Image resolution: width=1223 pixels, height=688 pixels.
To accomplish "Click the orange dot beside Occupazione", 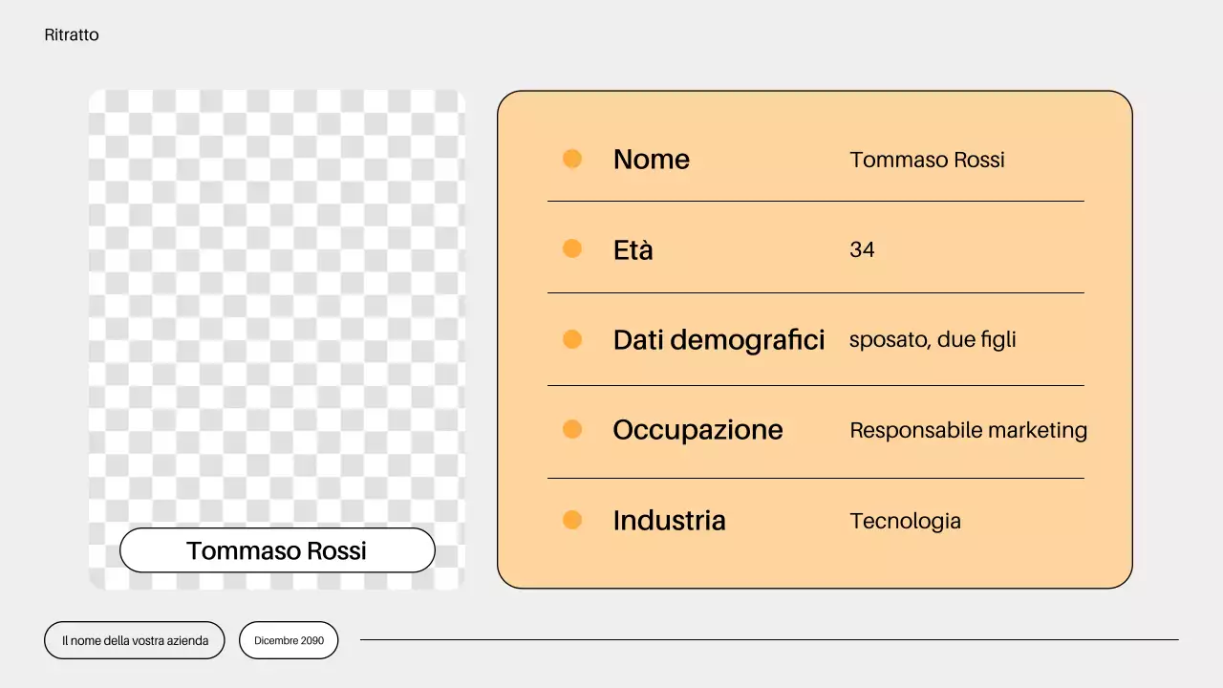I will [572, 429].
